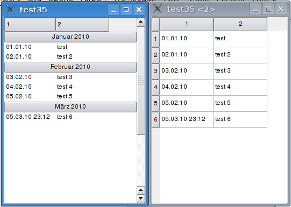Click 'test 6' cell in test35 <2> table
This screenshot has width=291, height=207.
(x=240, y=120)
